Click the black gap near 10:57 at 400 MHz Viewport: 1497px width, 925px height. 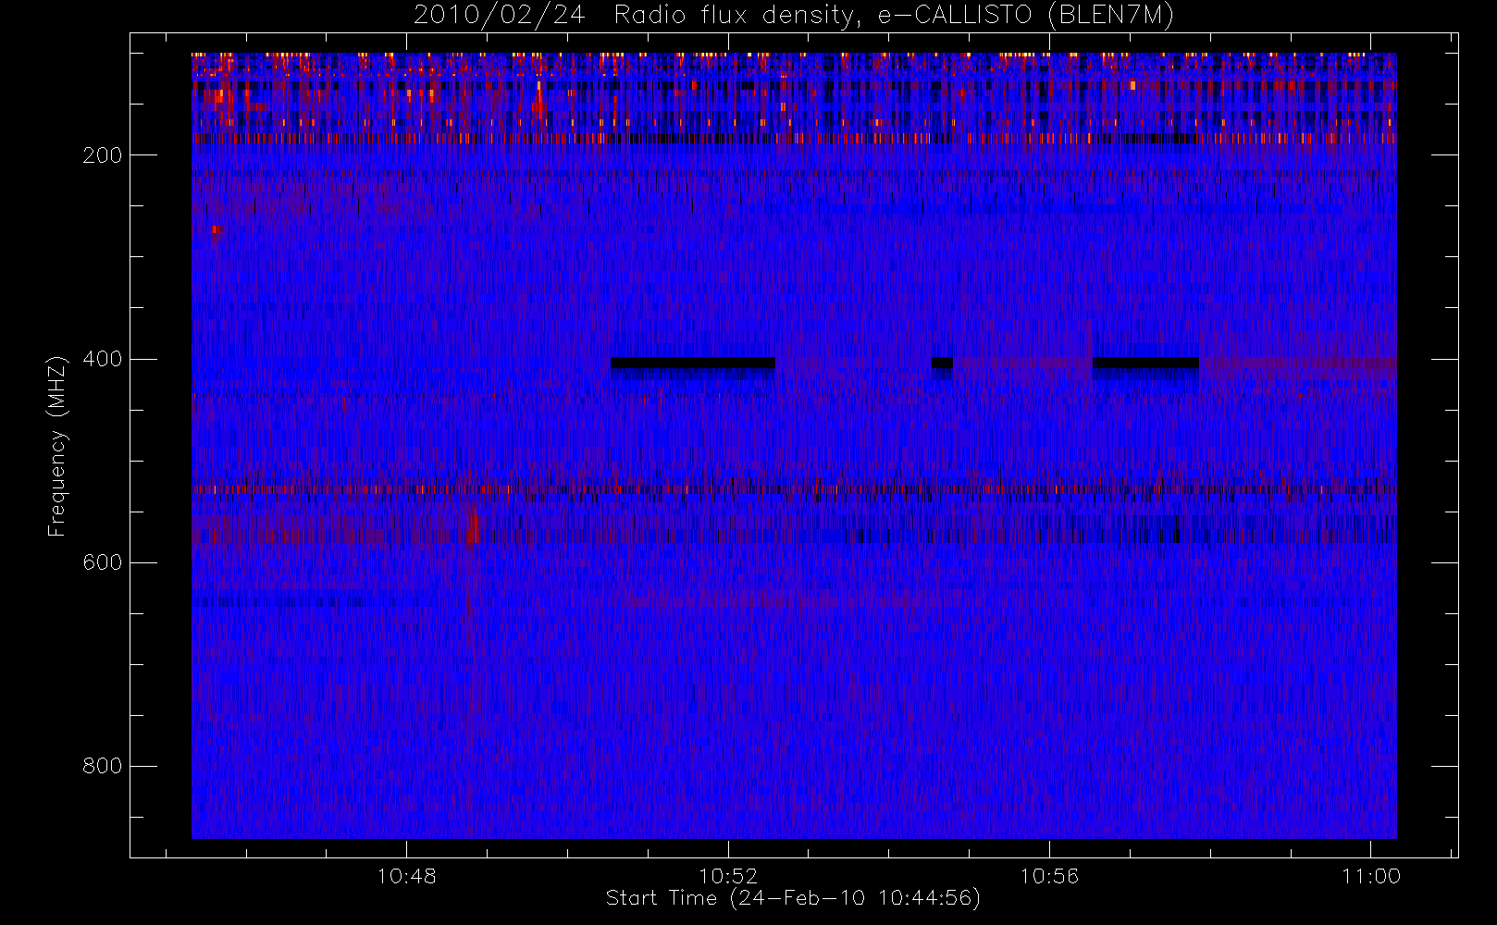click(1145, 363)
